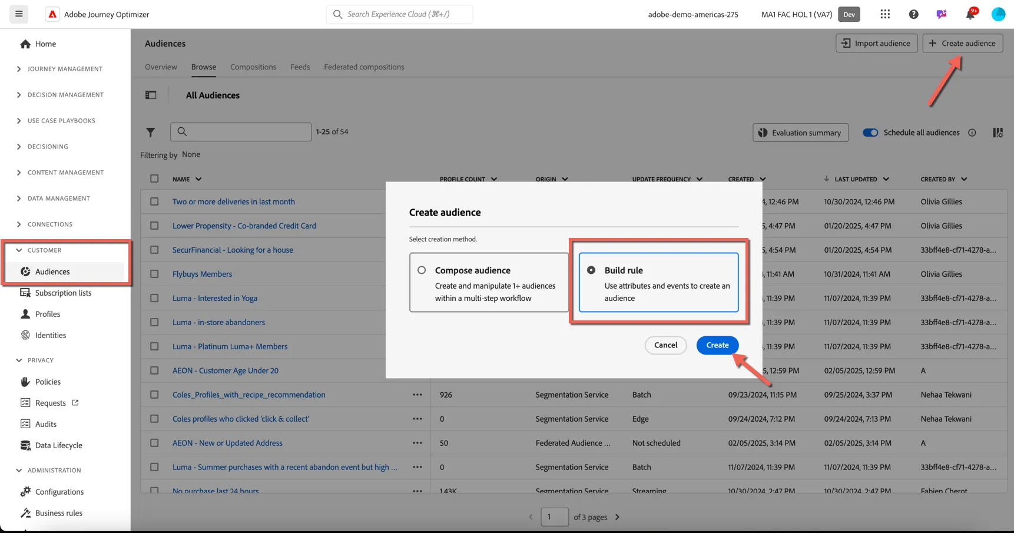
Task: Click the filter funnel icon
Action: coord(151,133)
